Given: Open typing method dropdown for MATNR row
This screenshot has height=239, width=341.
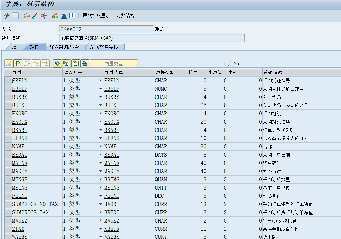Looking at the screenshot, I should click(101, 163).
